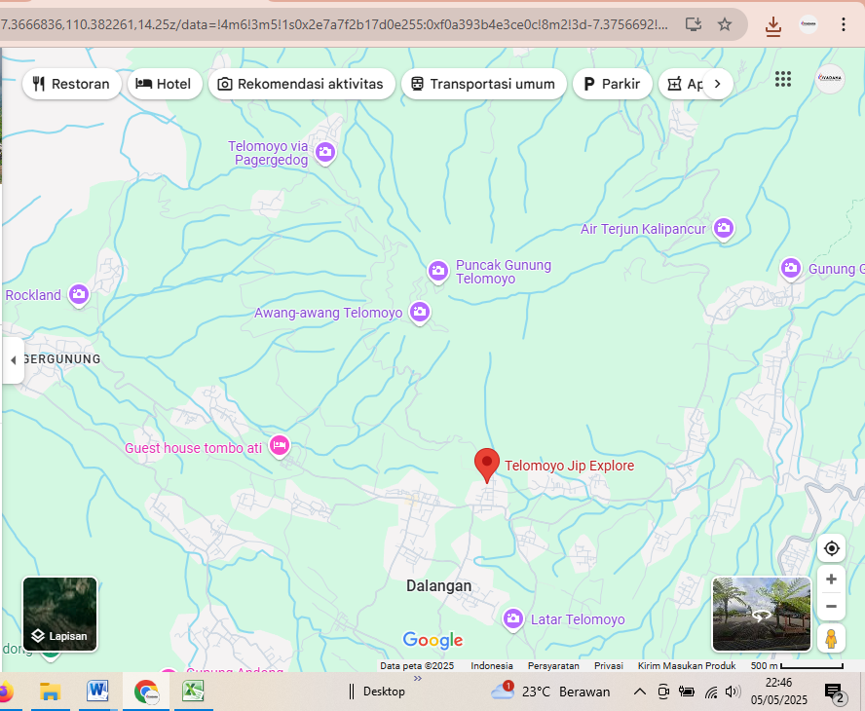The height and width of the screenshot is (711, 865).
Task: Open Excel from the taskbar
Action: [x=193, y=692]
